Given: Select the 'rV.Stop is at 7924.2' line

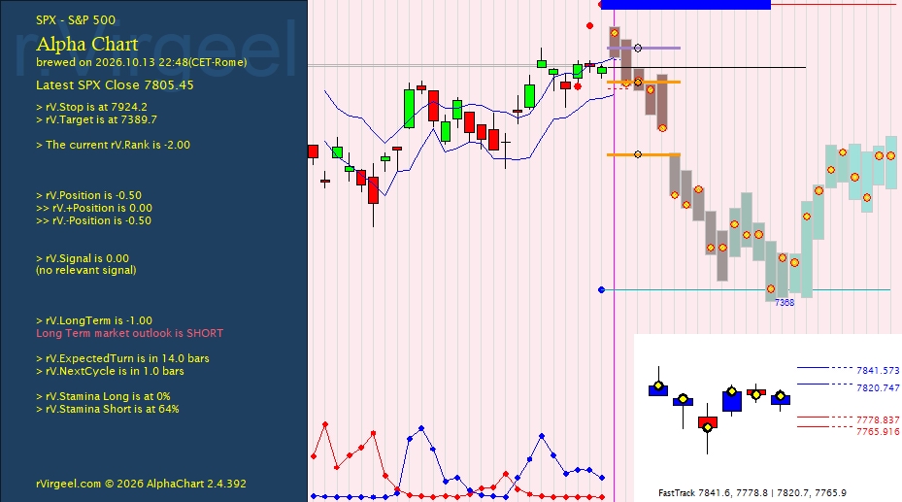Looking at the screenshot, I should coord(91,107).
